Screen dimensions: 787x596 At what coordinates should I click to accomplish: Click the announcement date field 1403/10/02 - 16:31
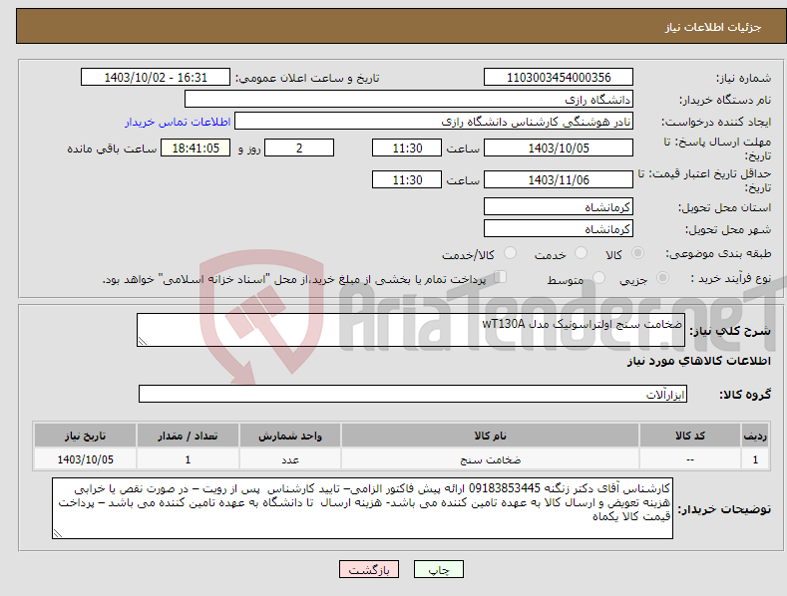(x=155, y=78)
